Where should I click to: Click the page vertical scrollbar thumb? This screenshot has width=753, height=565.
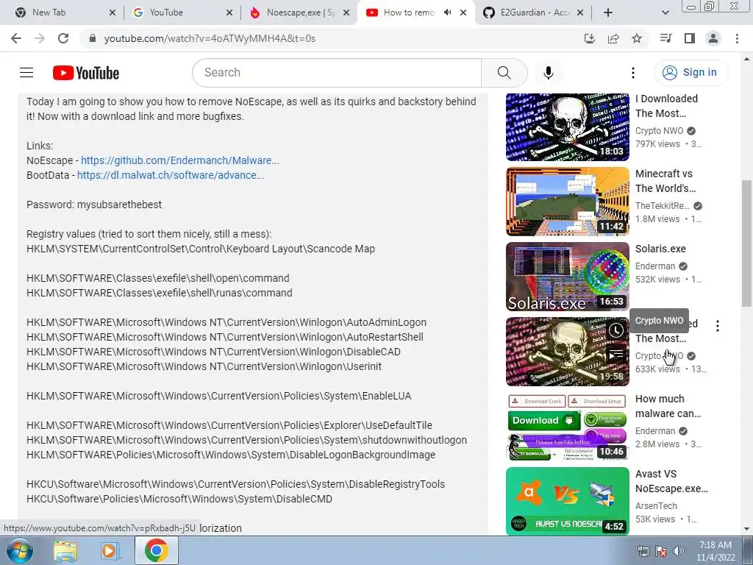click(x=746, y=243)
